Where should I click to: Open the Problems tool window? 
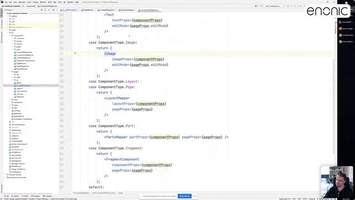[35, 196]
